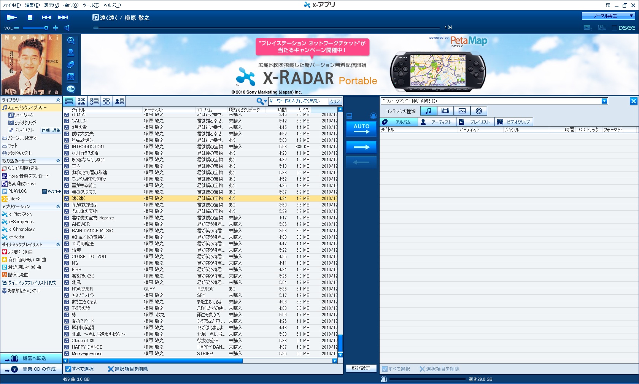Clear the search with the クリア button
639x384 pixels.
coord(335,102)
